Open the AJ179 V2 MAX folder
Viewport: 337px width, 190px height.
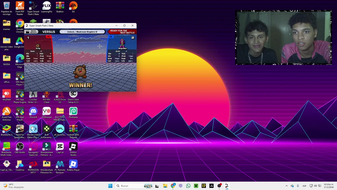tap(60, 114)
